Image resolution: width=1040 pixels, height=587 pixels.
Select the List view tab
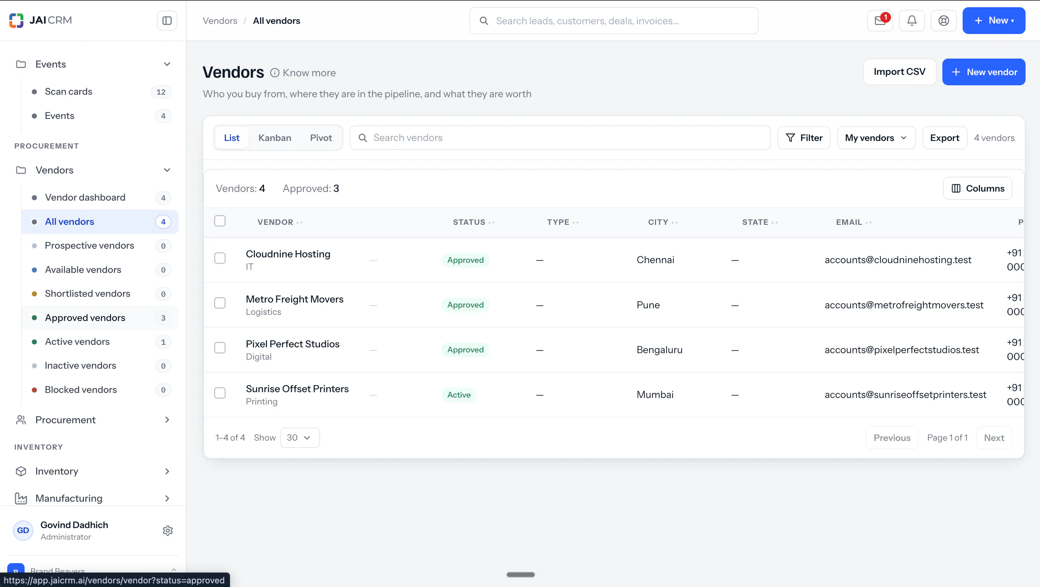click(x=231, y=138)
